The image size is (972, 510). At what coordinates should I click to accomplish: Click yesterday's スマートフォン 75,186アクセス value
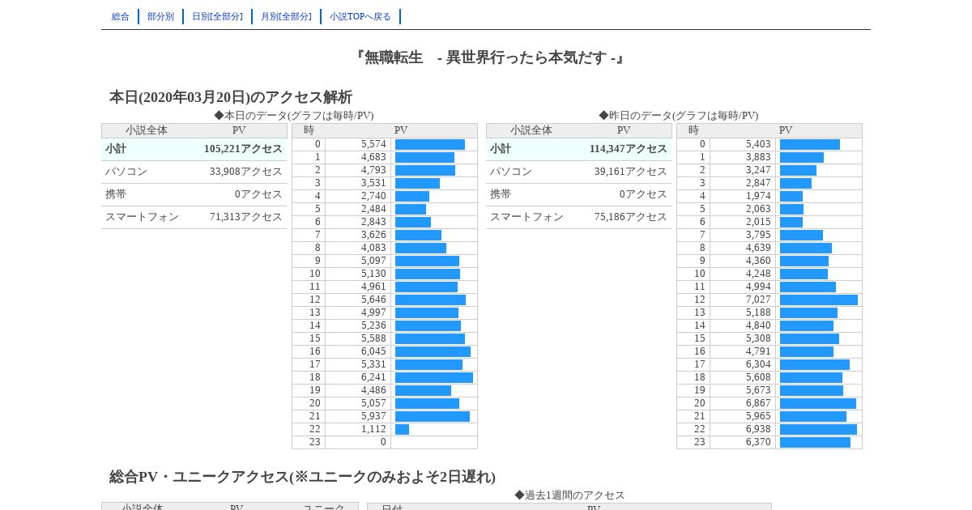(x=631, y=217)
